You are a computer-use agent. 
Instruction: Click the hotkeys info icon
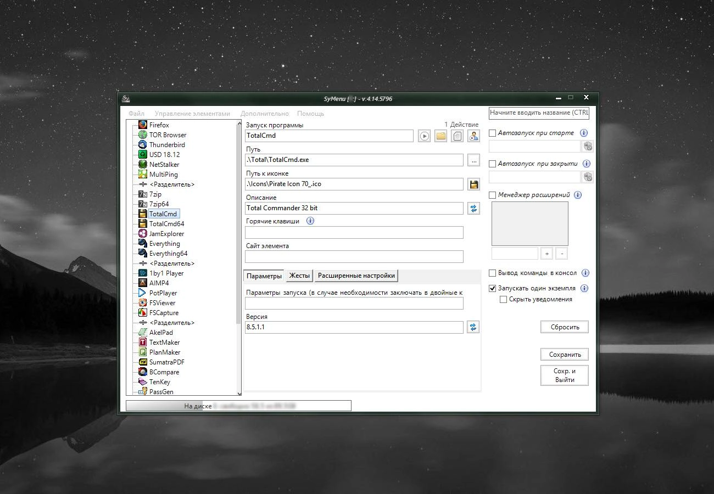[310, 221]
